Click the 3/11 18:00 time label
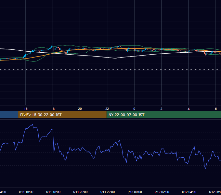Image resolution: width=221 pixels, height=195 pixels. pyautogui.click(x=53, y=192)
